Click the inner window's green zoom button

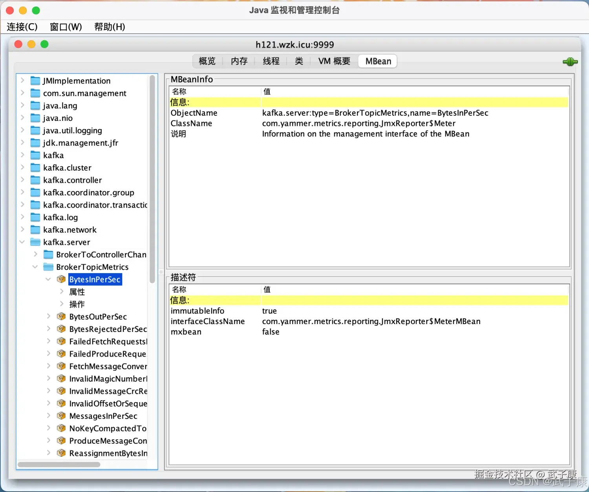[44, 44]
